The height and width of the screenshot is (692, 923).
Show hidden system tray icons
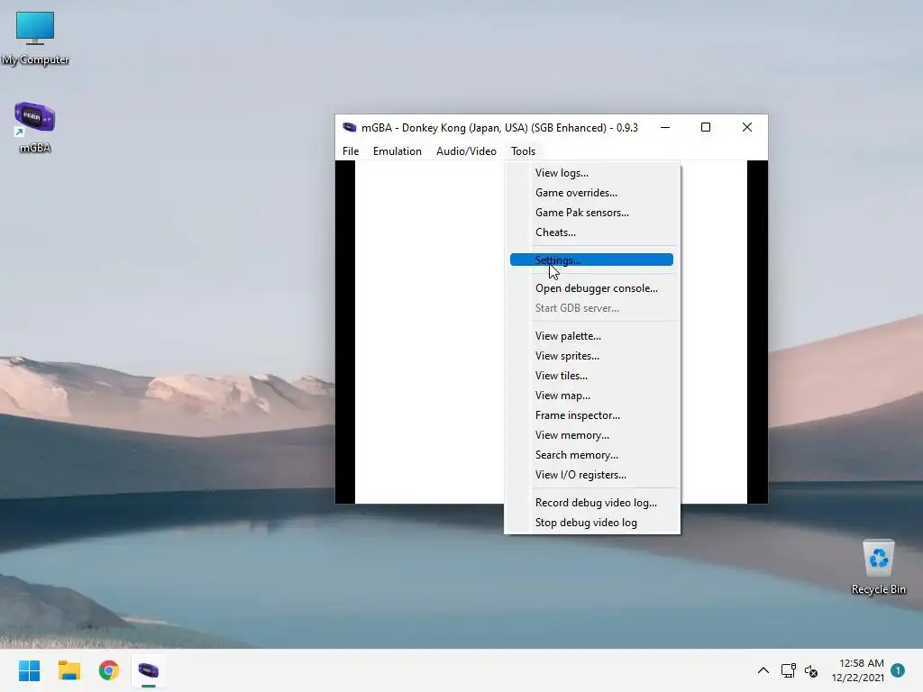click(x=763, y=670)
